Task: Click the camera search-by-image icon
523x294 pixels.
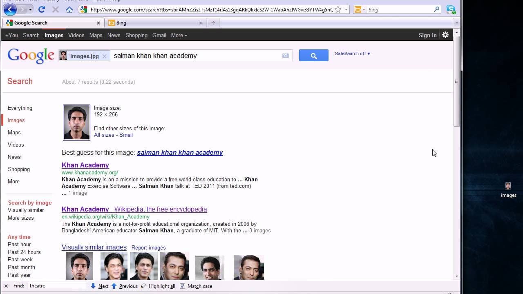Action: tap(286, 56)
